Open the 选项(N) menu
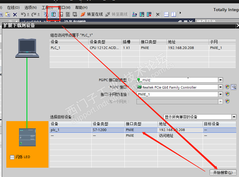 point(30,8)
